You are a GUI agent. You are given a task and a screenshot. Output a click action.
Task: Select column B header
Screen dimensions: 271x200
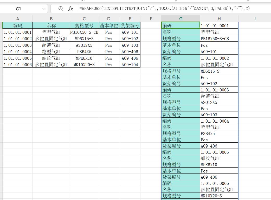[x=51, y=19]
